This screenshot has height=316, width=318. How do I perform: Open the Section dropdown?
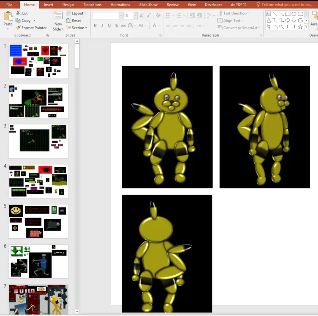[x=76, y=28]
